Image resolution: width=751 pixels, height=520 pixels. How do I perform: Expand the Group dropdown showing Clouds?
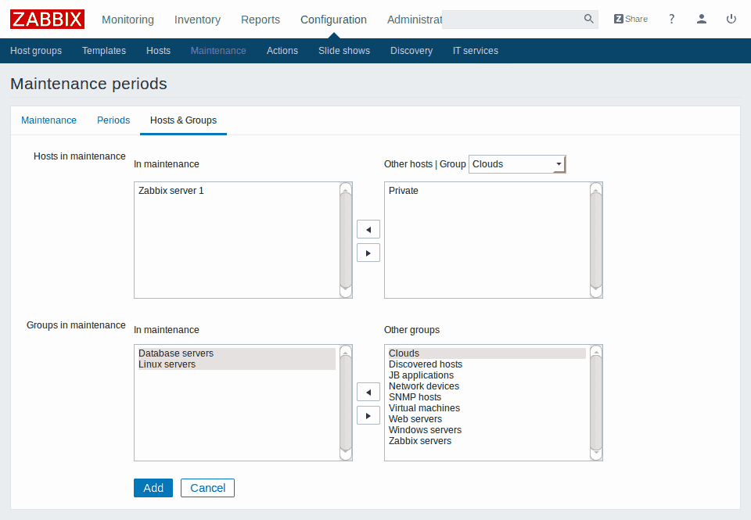click(516, 164)
